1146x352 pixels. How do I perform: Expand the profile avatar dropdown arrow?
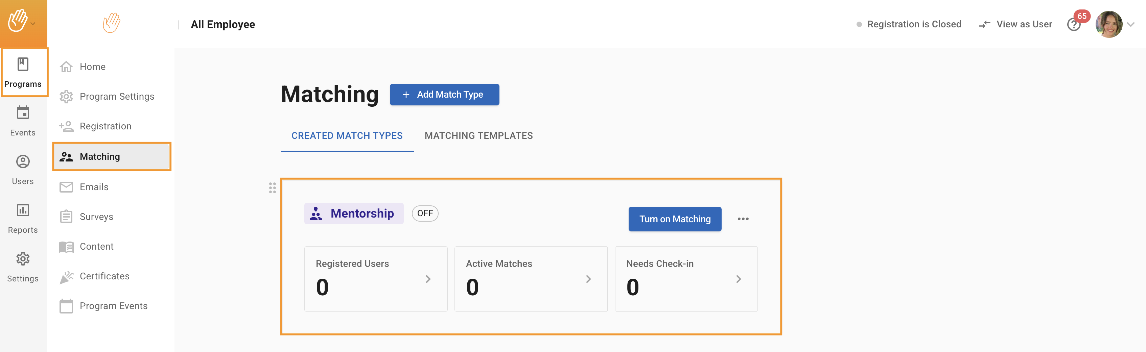tap(1131, 25)
